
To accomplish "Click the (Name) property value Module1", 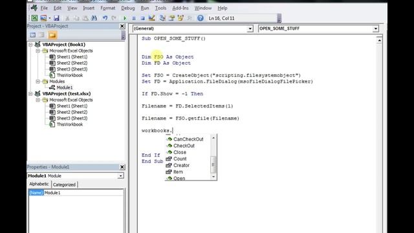I will coord(83,193).
